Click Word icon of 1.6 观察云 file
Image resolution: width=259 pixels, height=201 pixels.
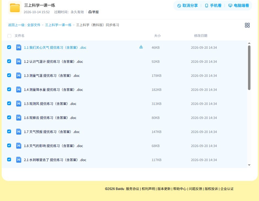tap(19, 118)
